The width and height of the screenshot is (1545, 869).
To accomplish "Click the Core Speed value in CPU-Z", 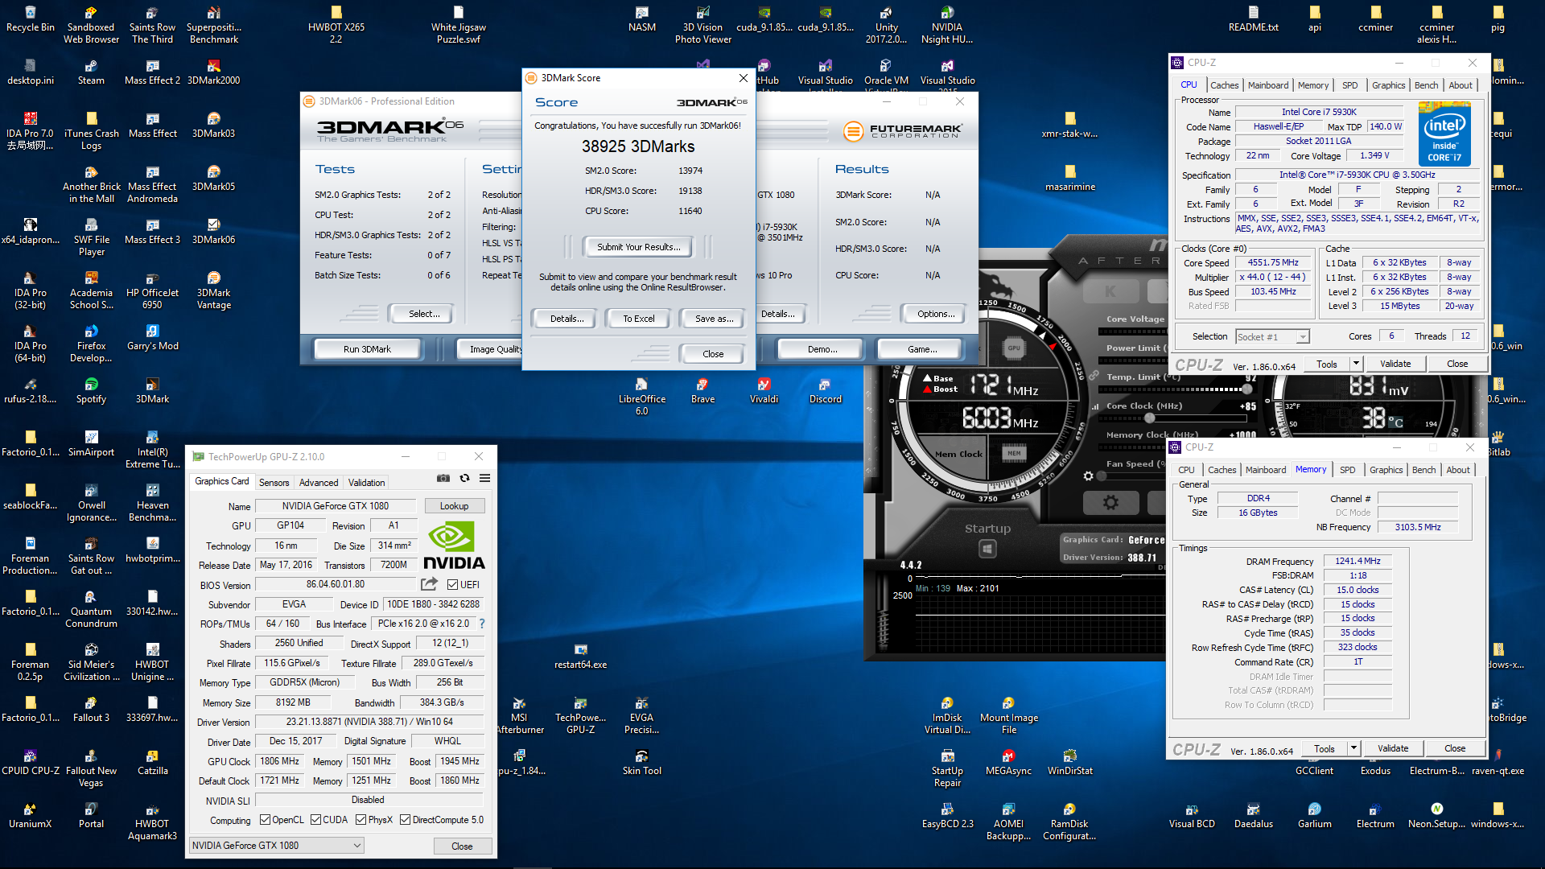I will point(1273,262).
